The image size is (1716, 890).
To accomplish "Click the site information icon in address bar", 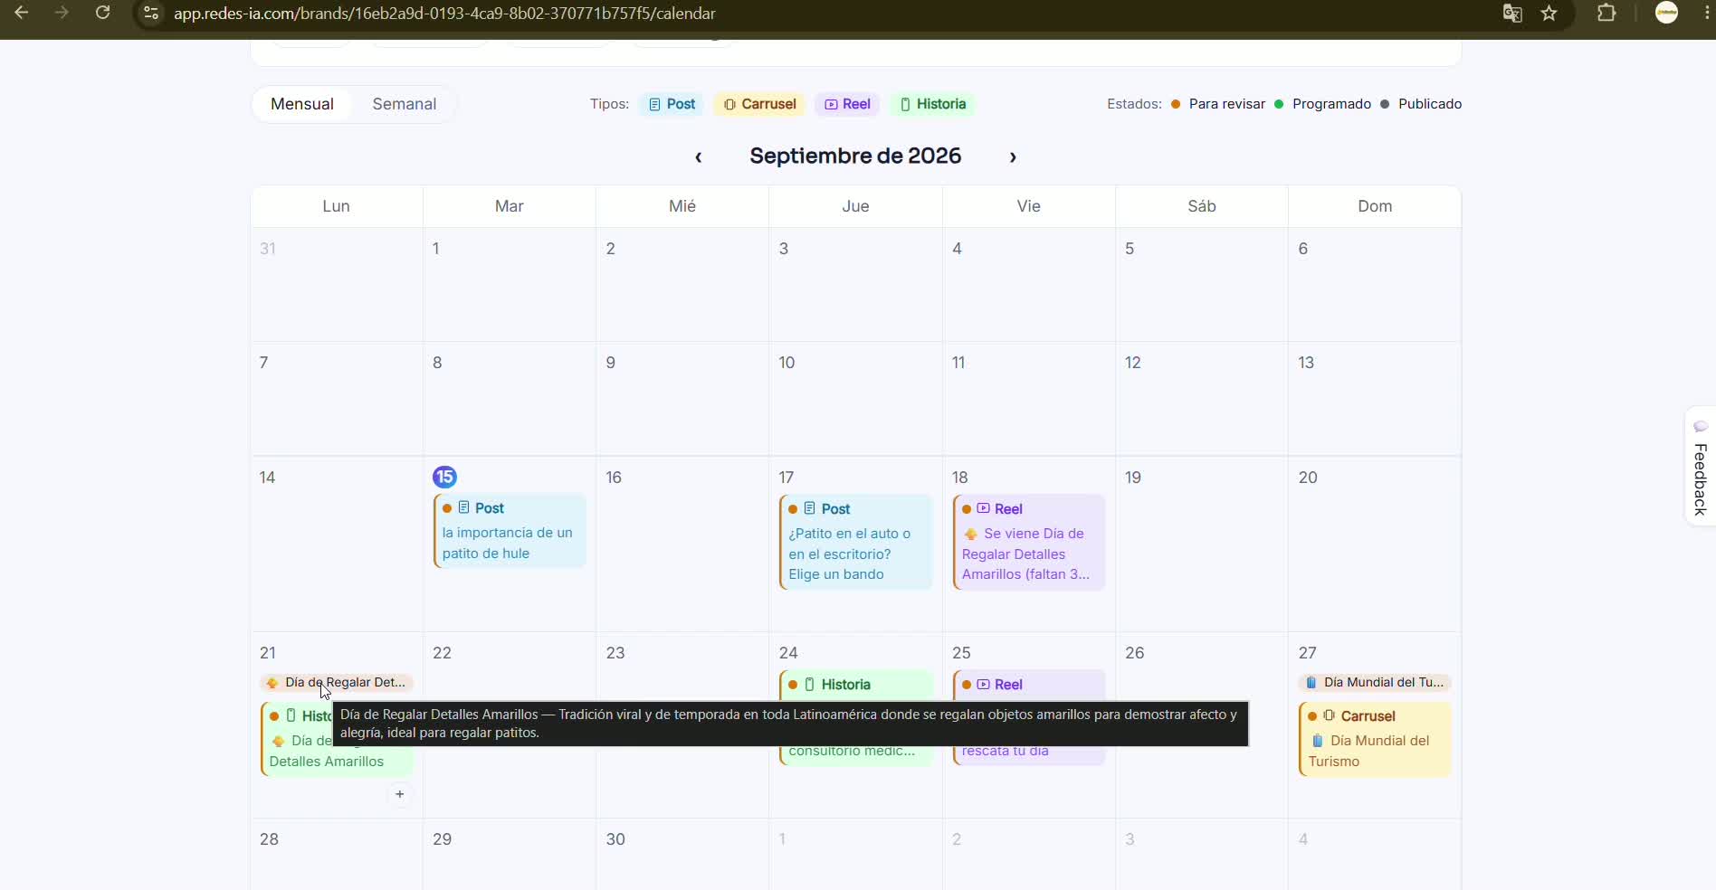I will [151, 14].
